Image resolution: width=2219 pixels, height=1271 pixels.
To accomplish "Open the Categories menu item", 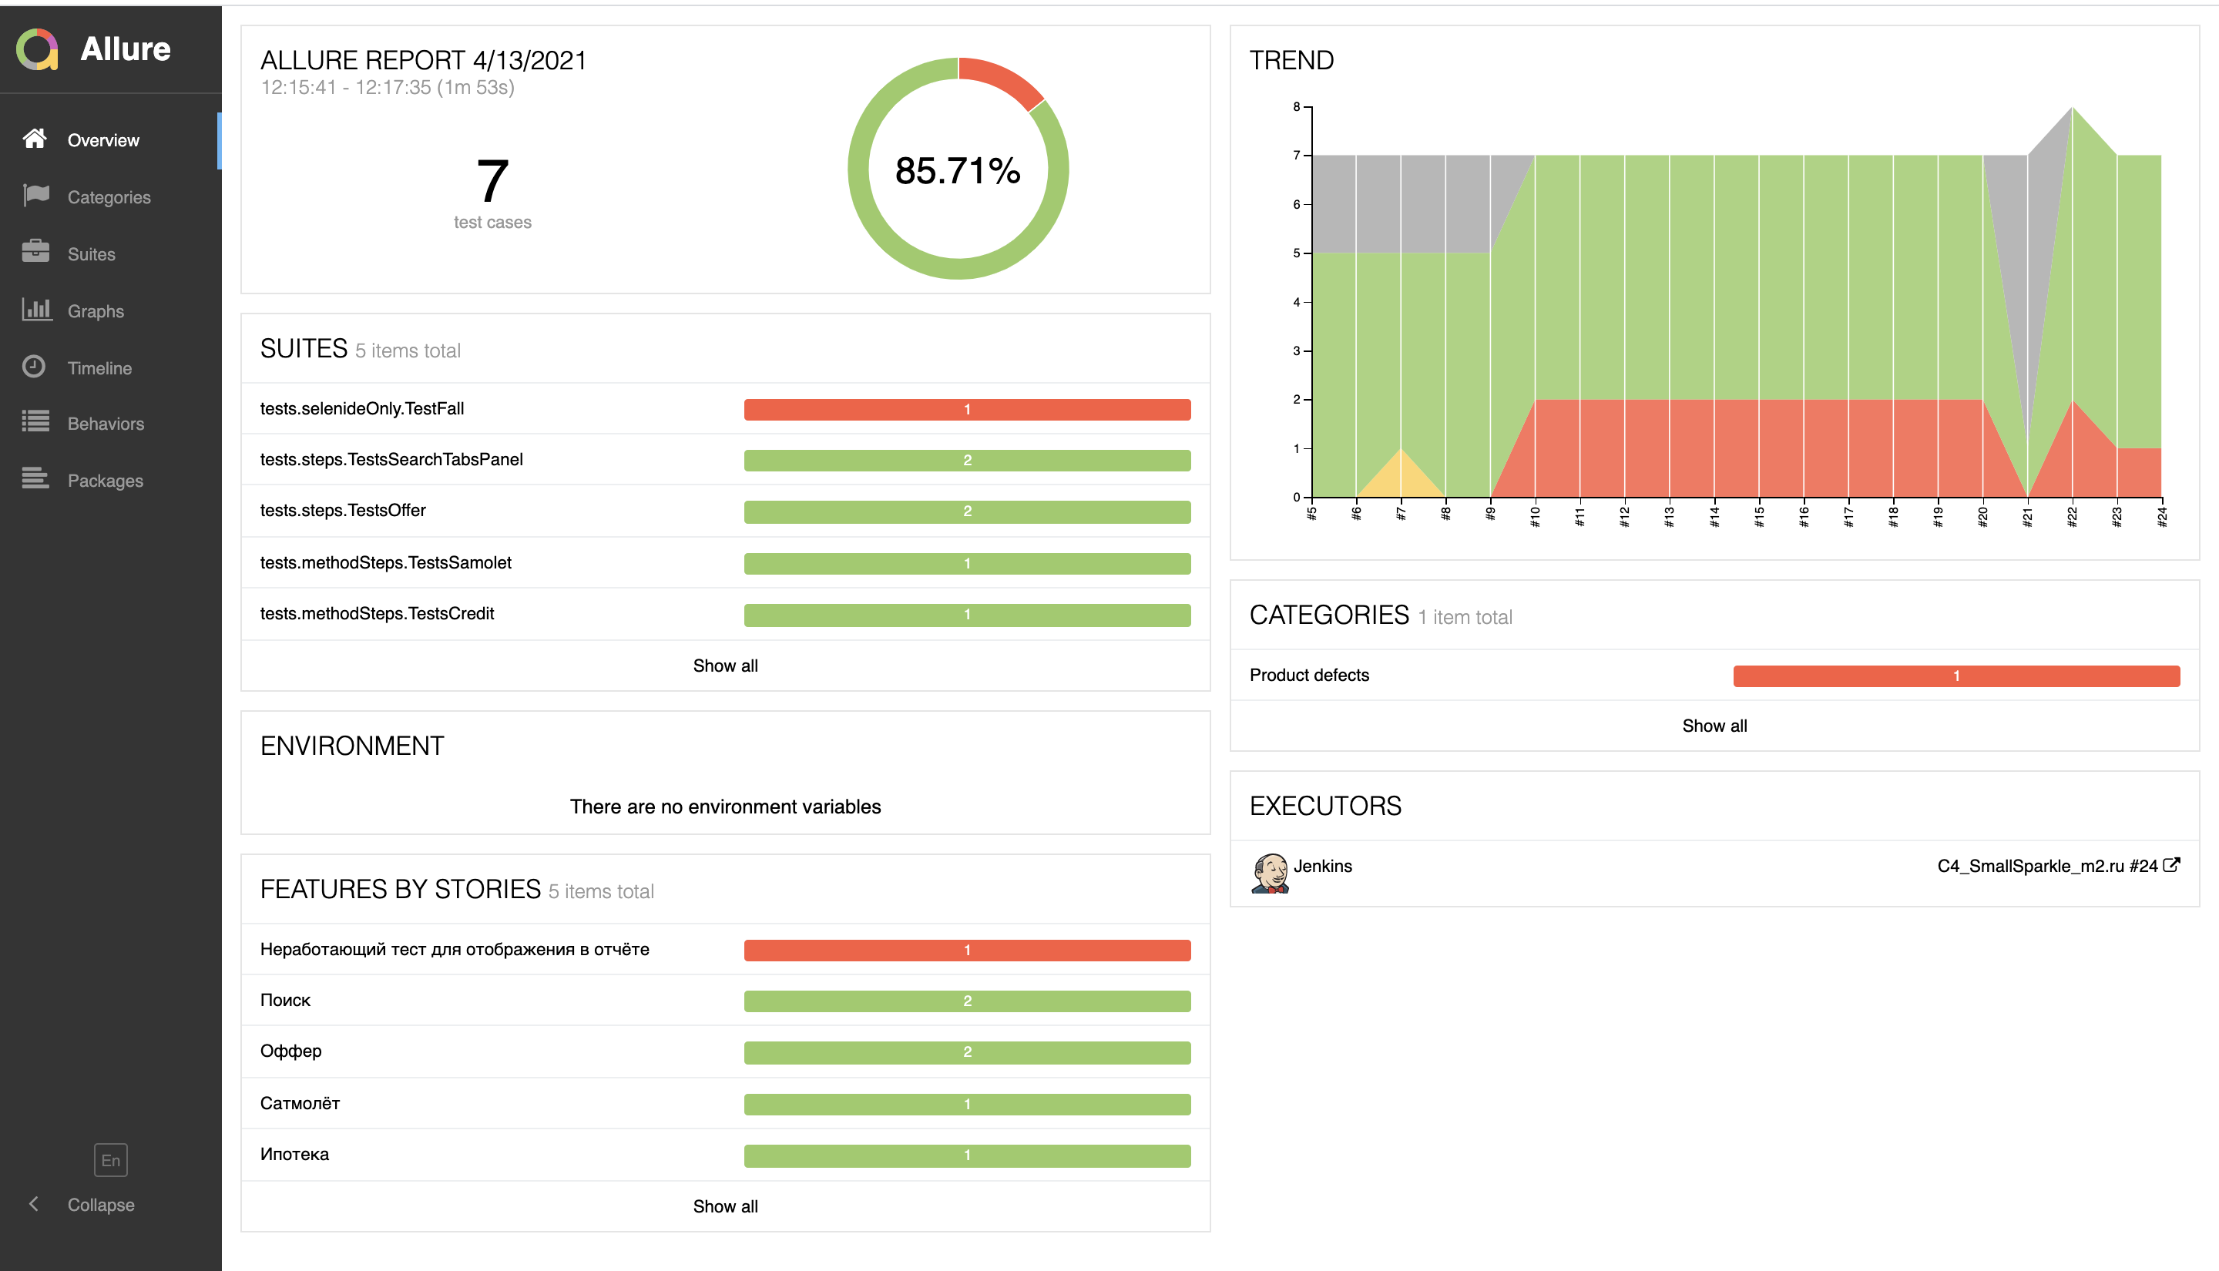I will pyautogui.click(x=111, y=196).
